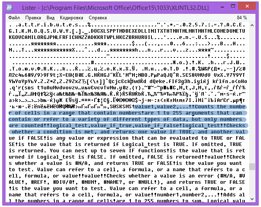Image resolution: width=261 pixels, height=207 pixels.
Task: Click the Lister app icon in title bar
Action: (x=9, y=7)
